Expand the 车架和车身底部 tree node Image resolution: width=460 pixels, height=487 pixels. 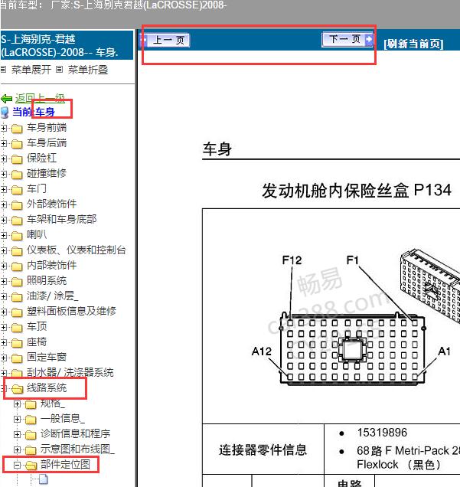(x=4, y=220)
